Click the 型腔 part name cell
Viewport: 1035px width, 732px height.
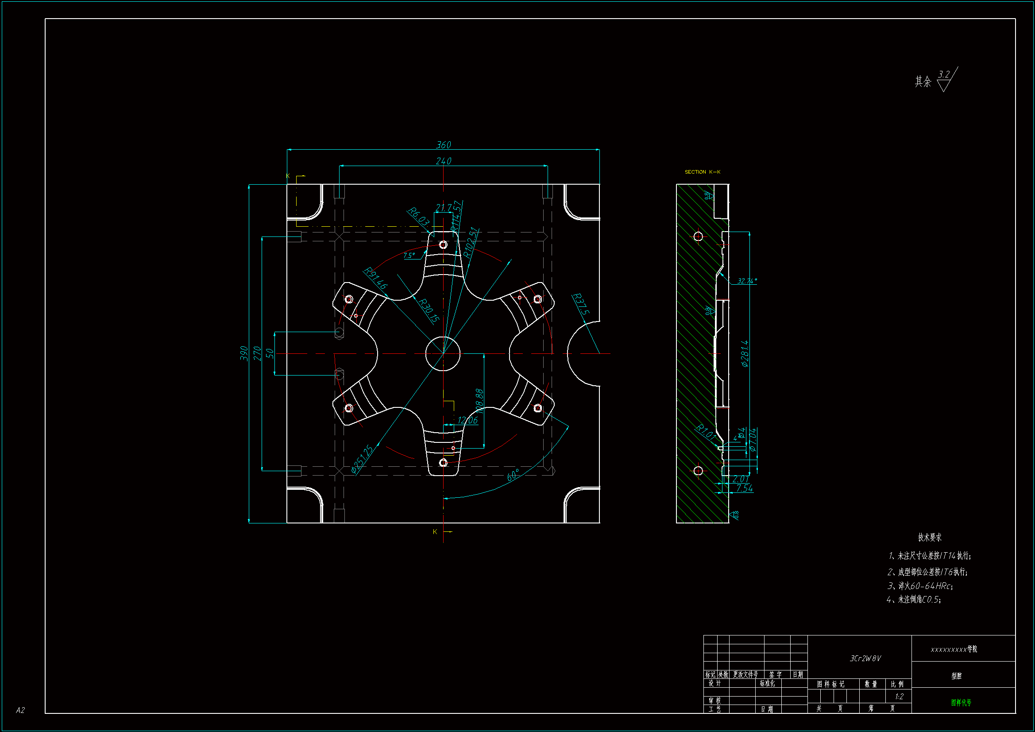pos(956,676)
